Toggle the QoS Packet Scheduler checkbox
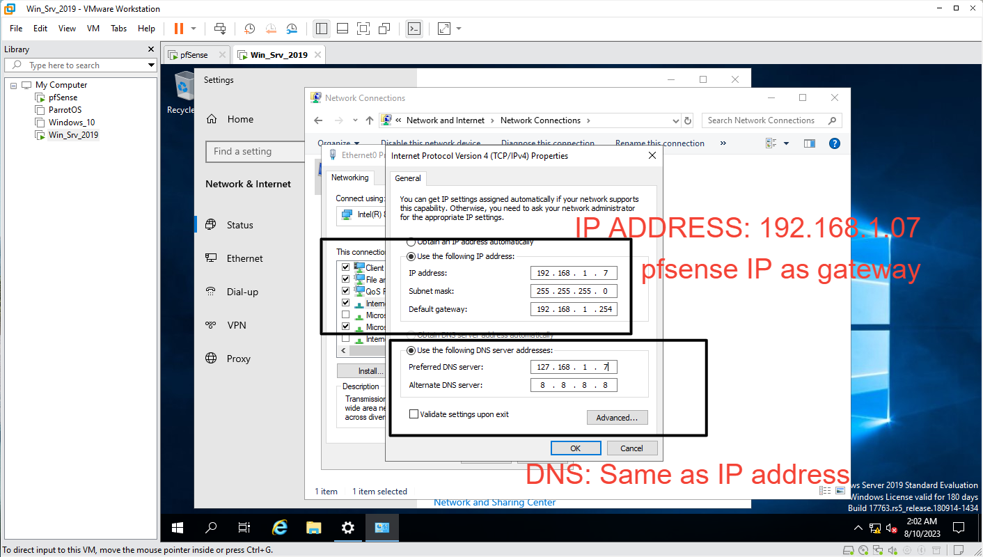983x557 pixels. (346, 291)
